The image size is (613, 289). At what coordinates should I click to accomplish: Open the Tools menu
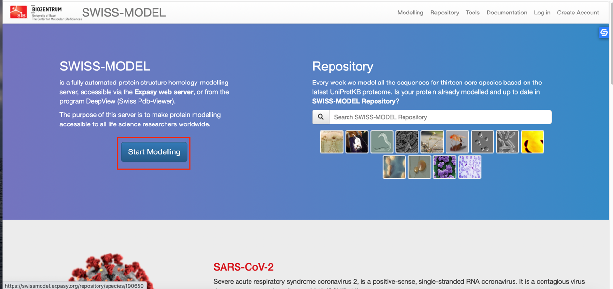pyautogui.click(x=473, y=13)
